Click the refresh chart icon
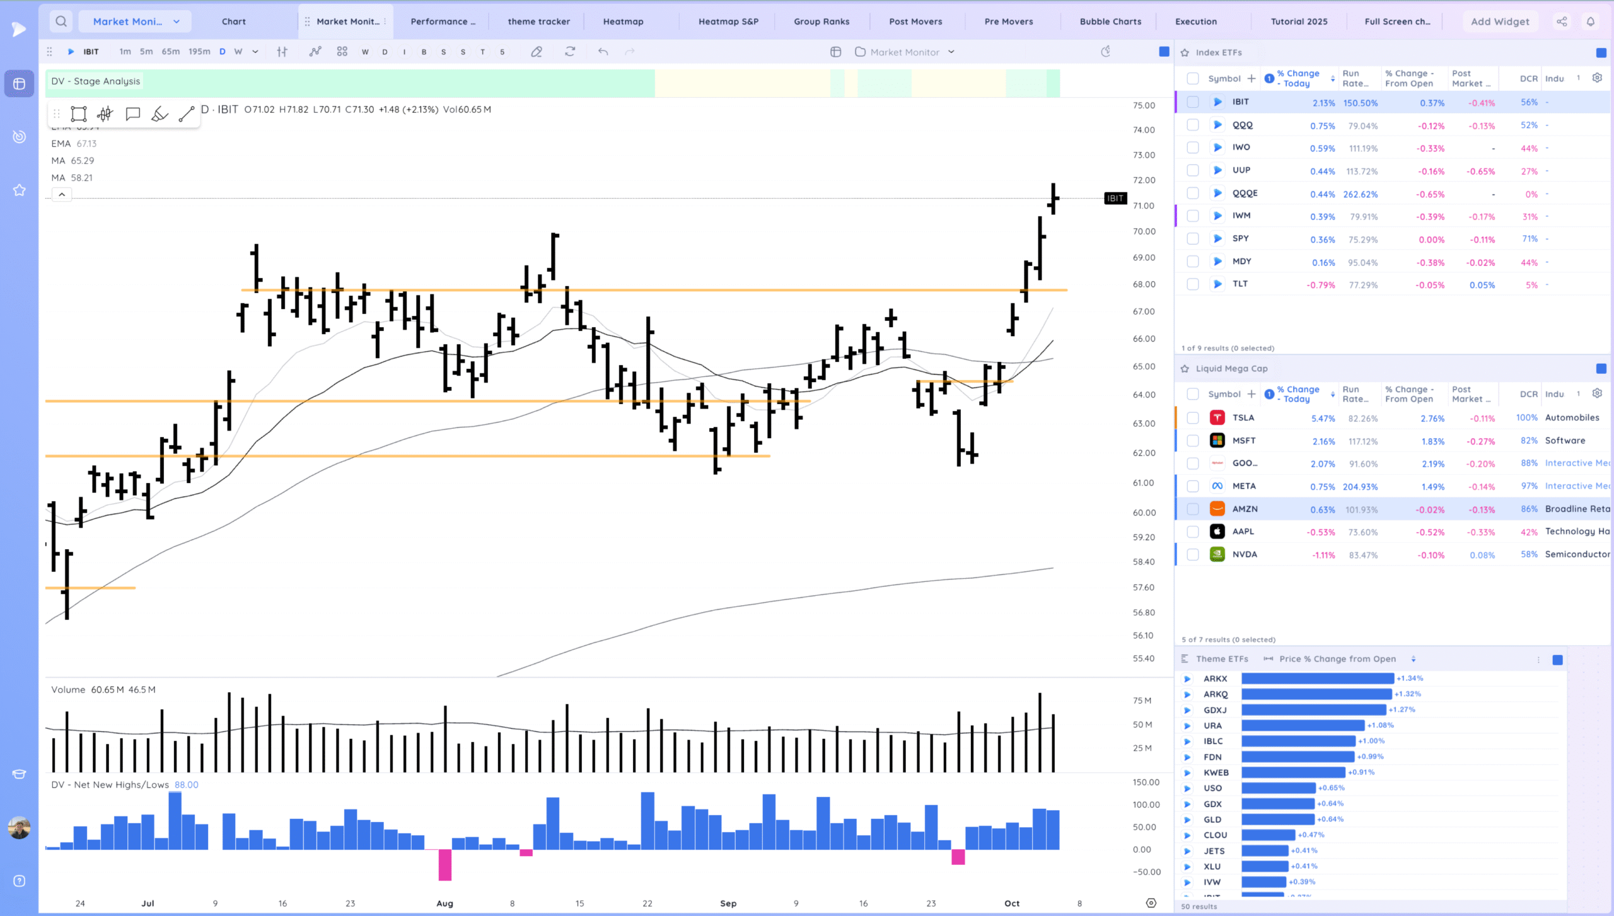This screenshot has width=1614, height=916. click(570, 52)
